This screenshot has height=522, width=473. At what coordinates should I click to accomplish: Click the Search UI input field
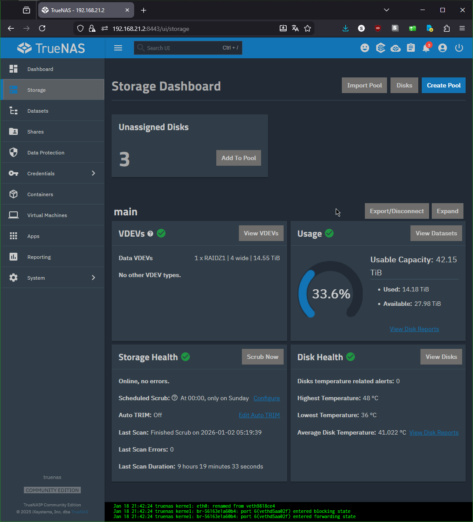pos(182,48)
